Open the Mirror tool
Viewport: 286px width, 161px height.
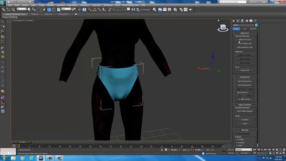pos(133,9)
